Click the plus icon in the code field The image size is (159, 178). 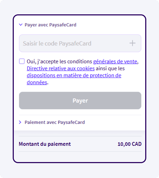click(132, 43)
